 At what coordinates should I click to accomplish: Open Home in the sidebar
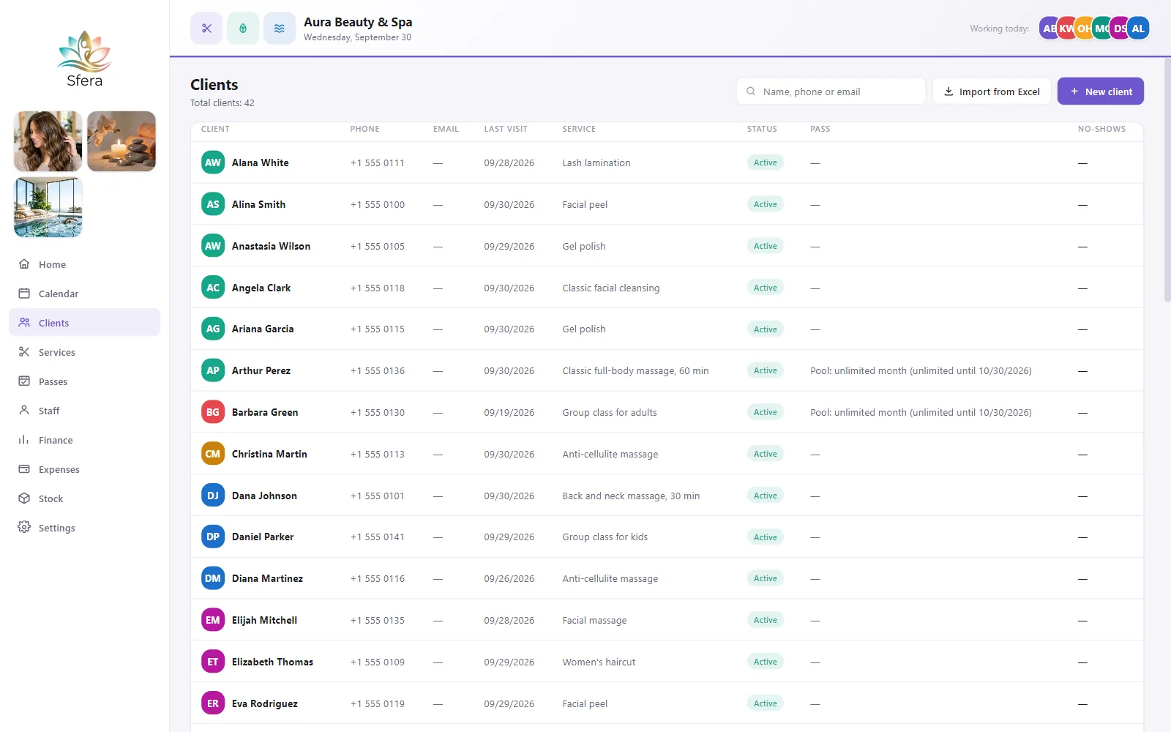click(x=84, y=264)
